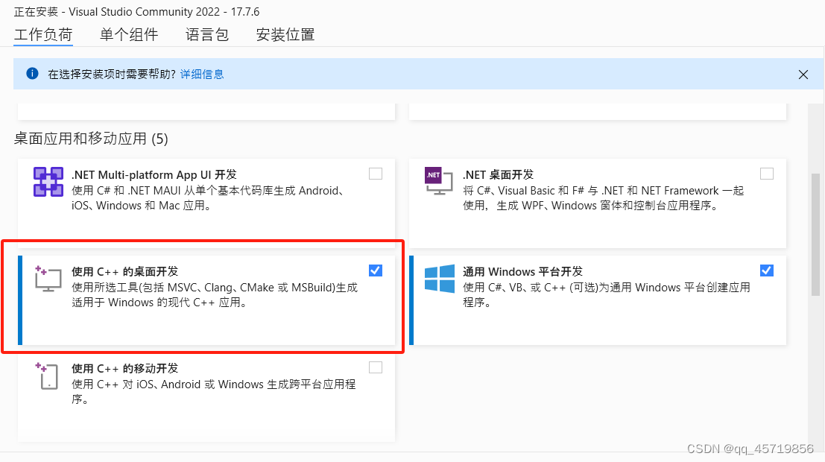Select the .NET Multi-platform App UI 开发 title
This screenshot has width=825, height=462.
tap(154, 174)
